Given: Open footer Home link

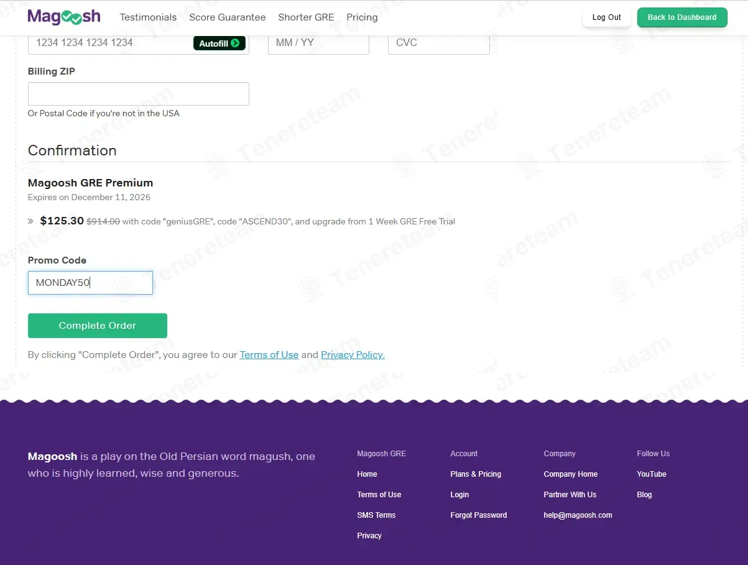Looking at the screenshot, I should click(x=367, y=474).
